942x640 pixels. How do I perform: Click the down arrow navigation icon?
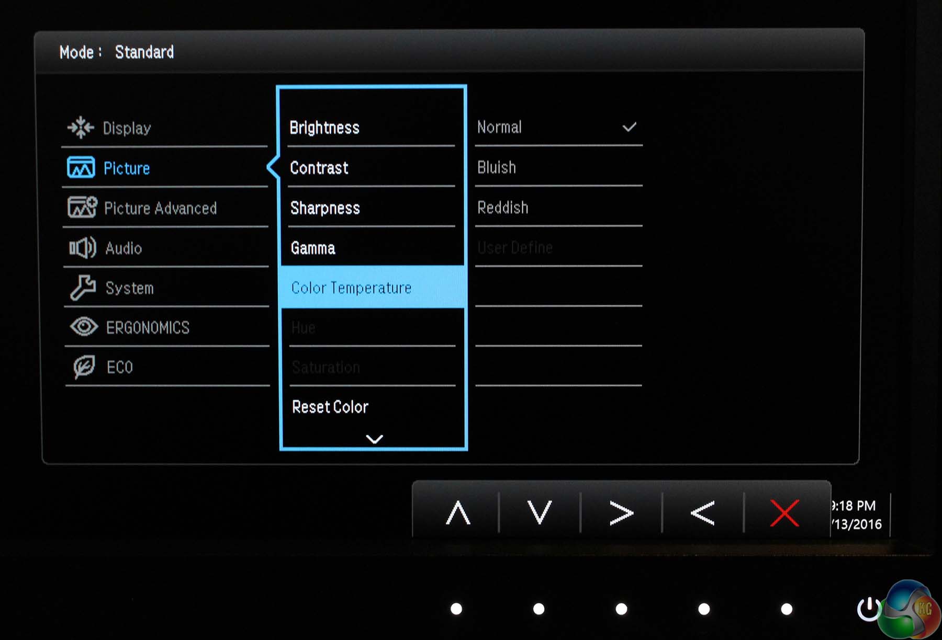540,512
